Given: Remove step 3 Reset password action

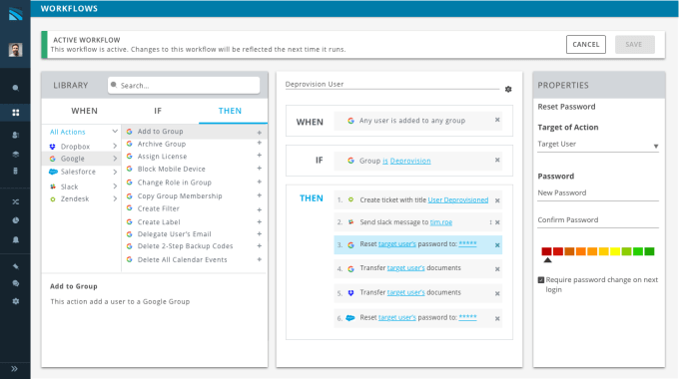Looking at the screenshot, I should click(497, 245).
